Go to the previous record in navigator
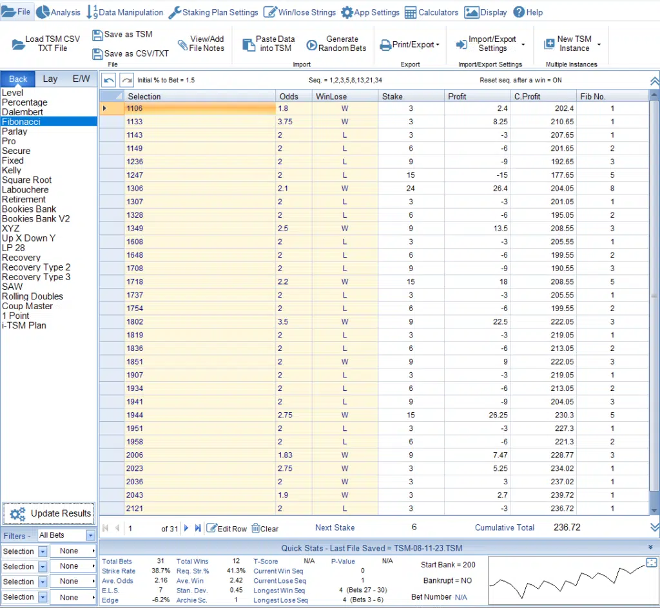660x608 pixels. point(117,528)
